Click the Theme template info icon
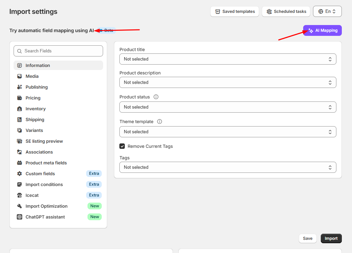Viewport: 352px width, 253px height. tap(159, 121)
